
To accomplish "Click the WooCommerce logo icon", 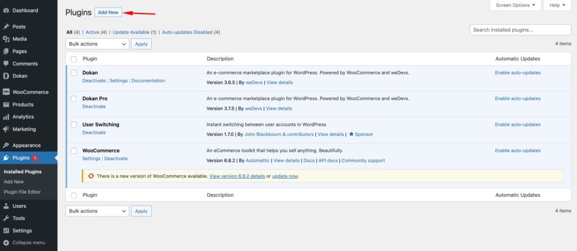I will coord(6,92).
